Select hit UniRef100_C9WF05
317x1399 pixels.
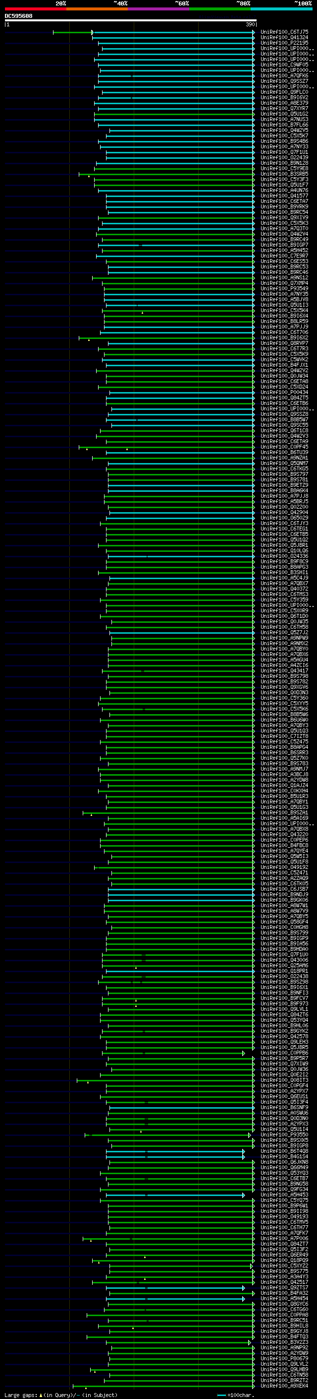point(284,65)
